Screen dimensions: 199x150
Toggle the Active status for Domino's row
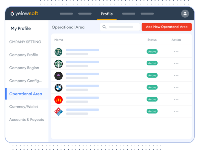152,112
